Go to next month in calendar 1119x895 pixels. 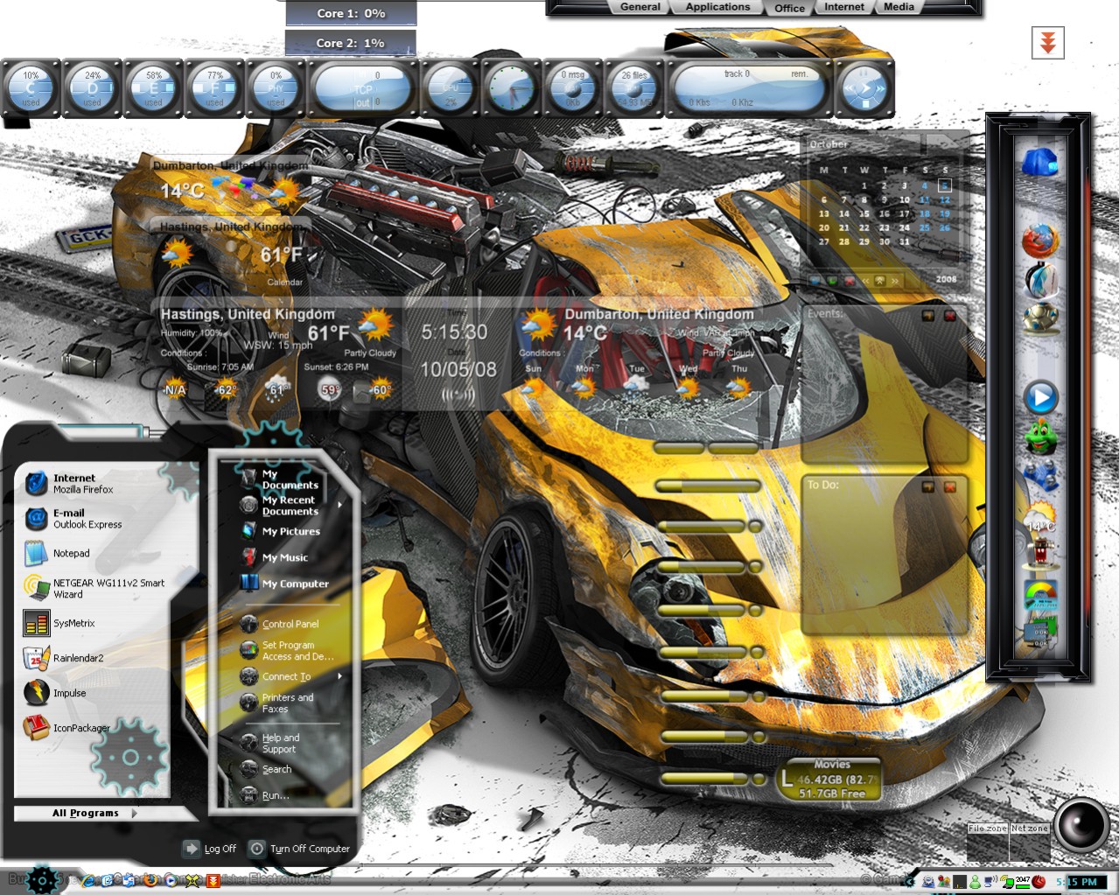tap(894, 281)
